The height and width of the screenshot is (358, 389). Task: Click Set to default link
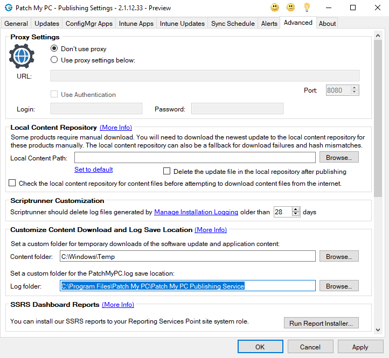coord(94,170)
